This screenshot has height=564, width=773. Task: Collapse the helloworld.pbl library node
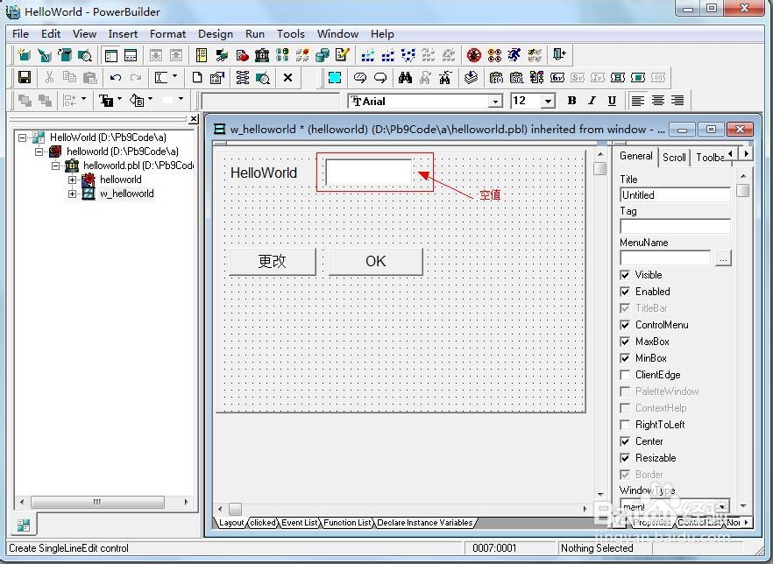[56, 166]
